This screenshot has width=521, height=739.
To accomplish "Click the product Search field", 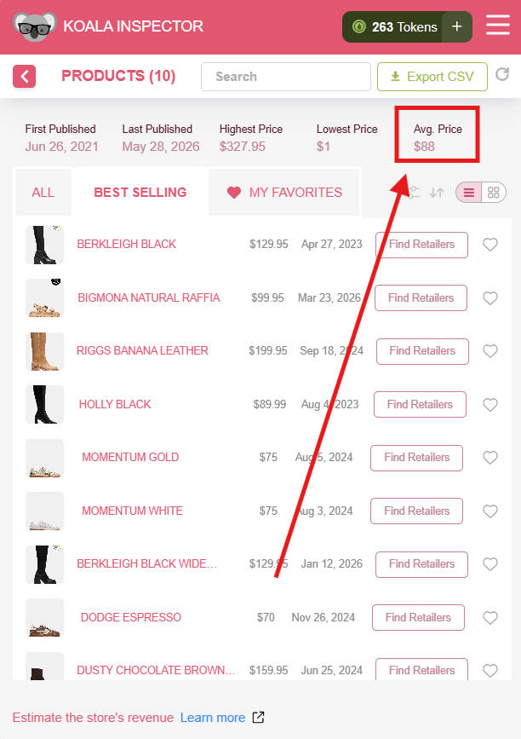I will [286, 77].
